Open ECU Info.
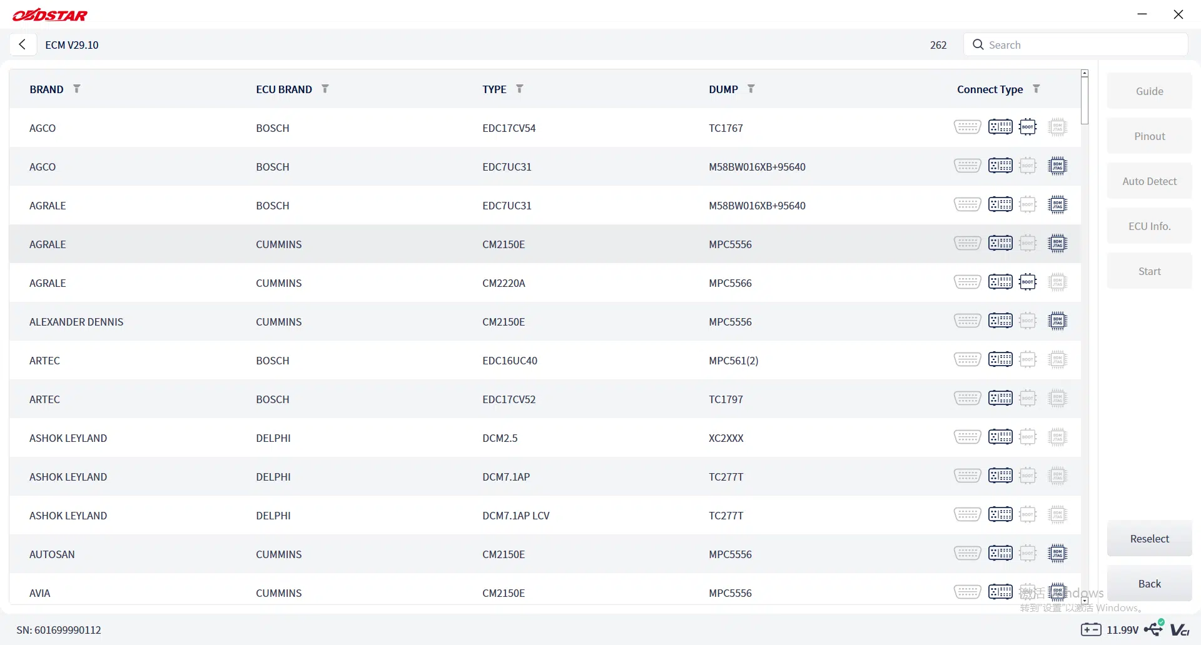1201x645 pixels. pos(1150,226)
